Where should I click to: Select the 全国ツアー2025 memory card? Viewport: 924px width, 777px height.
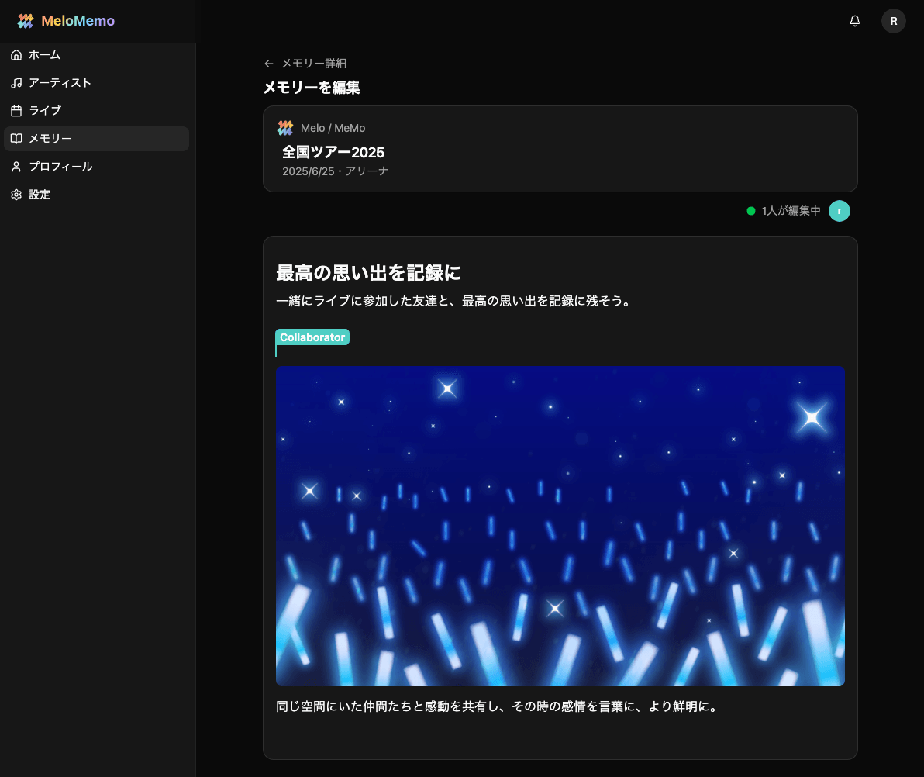[x=560, y=148]
